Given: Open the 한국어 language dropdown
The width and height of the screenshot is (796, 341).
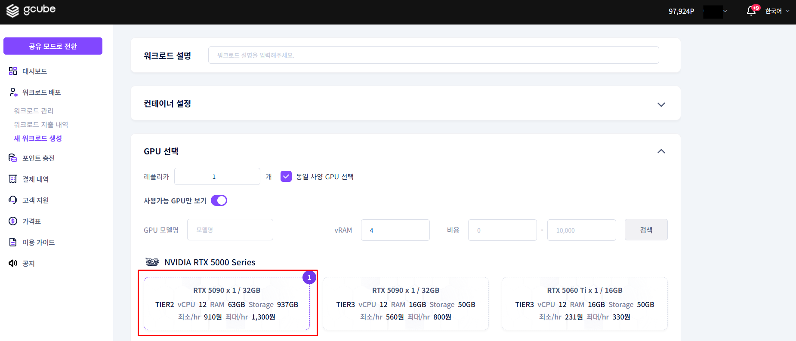Looking at the screenshot, I should click(777, 11).
